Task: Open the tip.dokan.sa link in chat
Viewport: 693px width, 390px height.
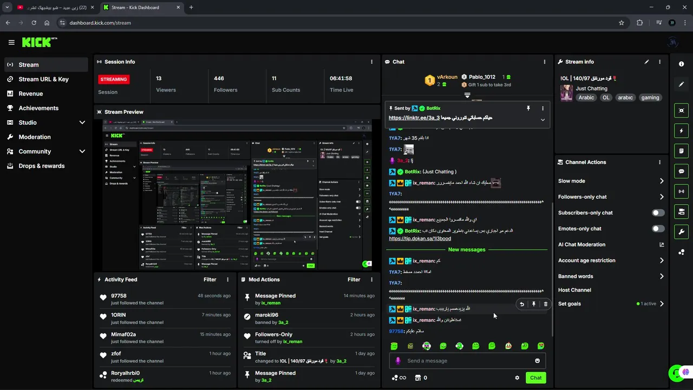Action: 420,239
